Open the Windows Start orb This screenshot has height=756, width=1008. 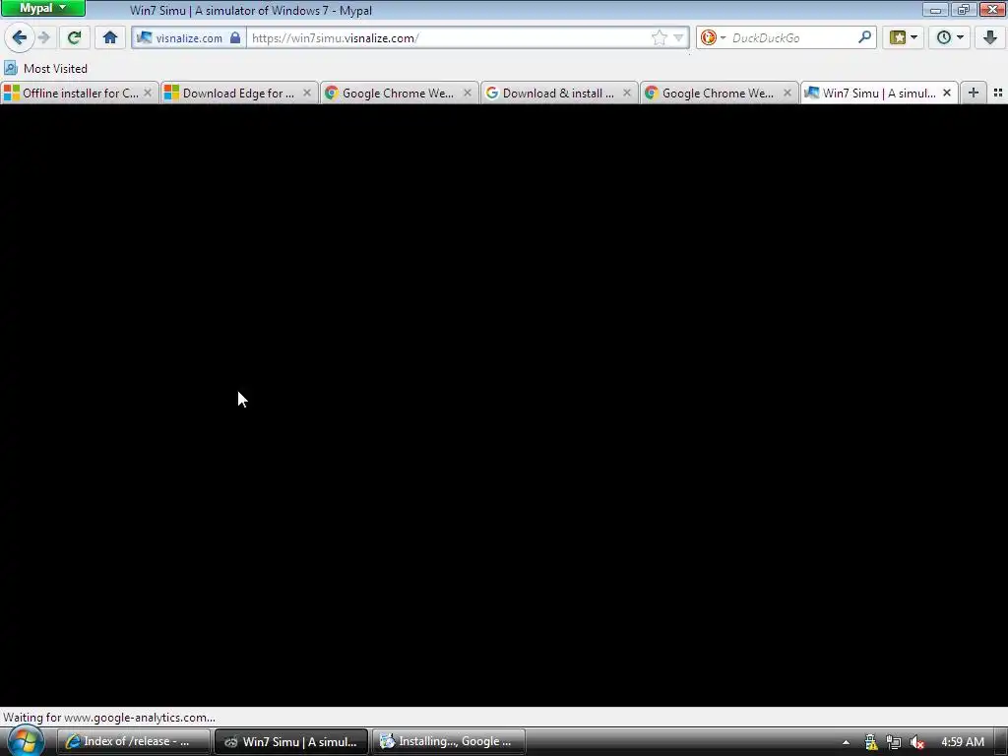25,742
